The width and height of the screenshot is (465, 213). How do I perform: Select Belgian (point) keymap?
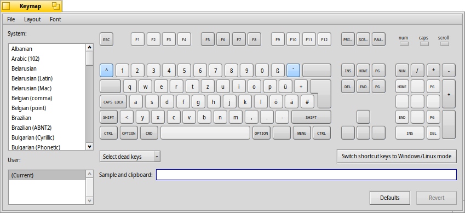[x=47, y=108]
